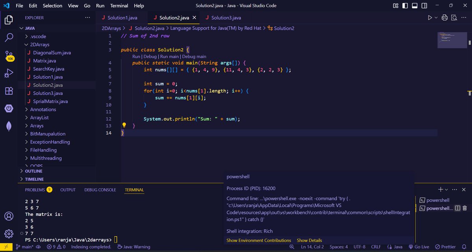Click main* branch in status bar
Viewport: 472px width, 252px height.
pos(24,247)
